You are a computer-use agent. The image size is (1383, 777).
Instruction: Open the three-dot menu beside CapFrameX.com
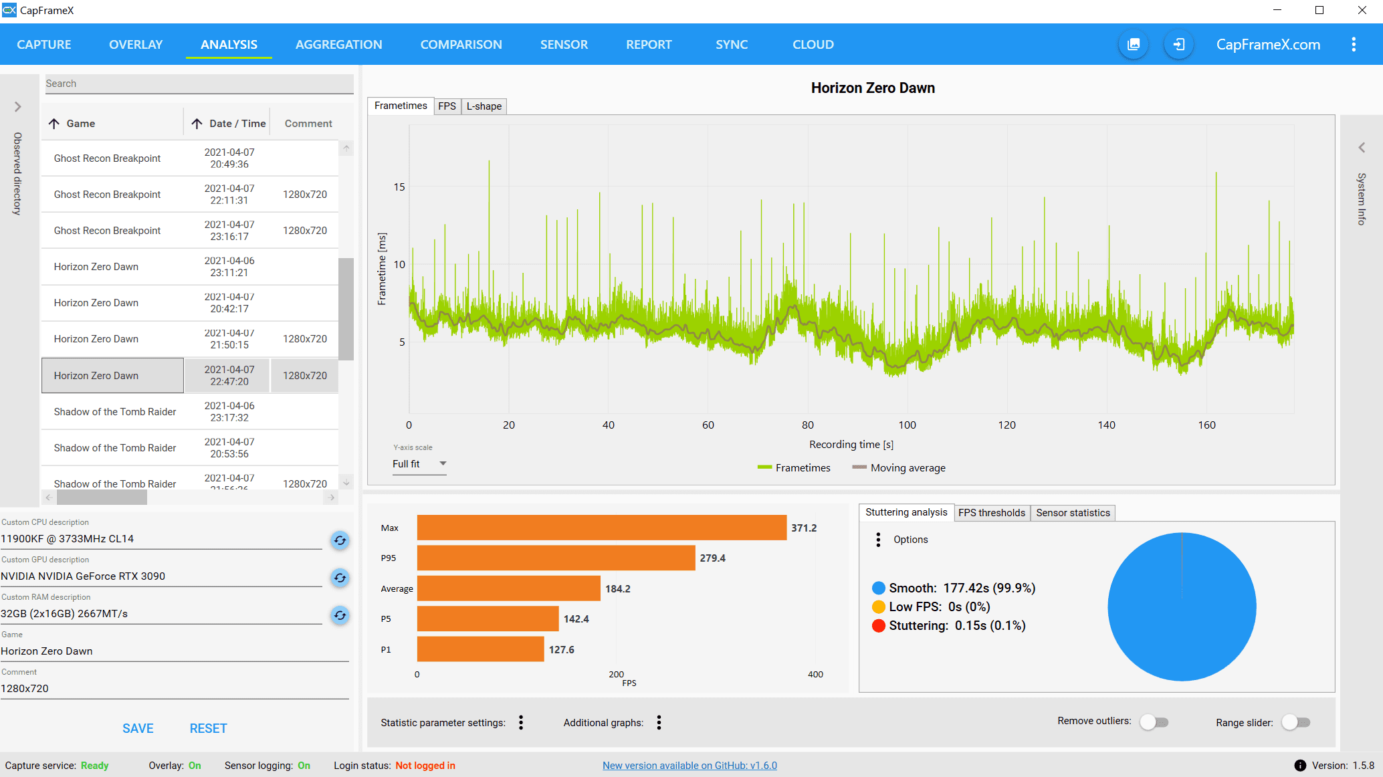tap(1354, 45)
